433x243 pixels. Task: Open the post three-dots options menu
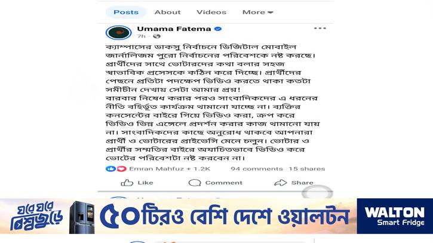pyautogui.click(x=320, y=28)
